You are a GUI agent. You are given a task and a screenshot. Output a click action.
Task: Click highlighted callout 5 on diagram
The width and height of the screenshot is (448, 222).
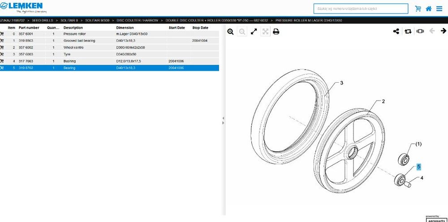(x=419, y=167)
